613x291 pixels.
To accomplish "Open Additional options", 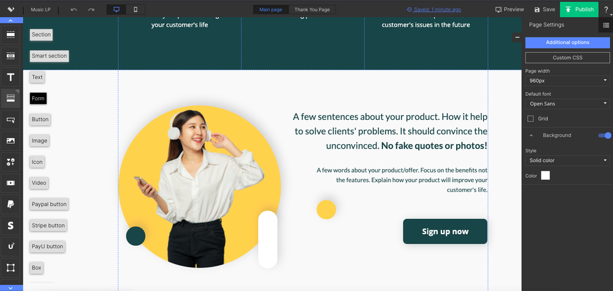I will point(567,43).
